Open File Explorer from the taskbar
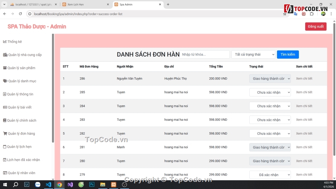This screenshot has height=189, width=336. (103, 184)
